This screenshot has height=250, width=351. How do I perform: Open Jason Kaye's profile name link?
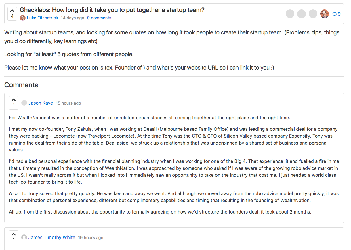[x=41, y=103]
